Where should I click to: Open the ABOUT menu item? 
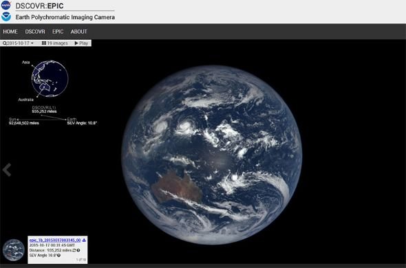pos(79,32)
